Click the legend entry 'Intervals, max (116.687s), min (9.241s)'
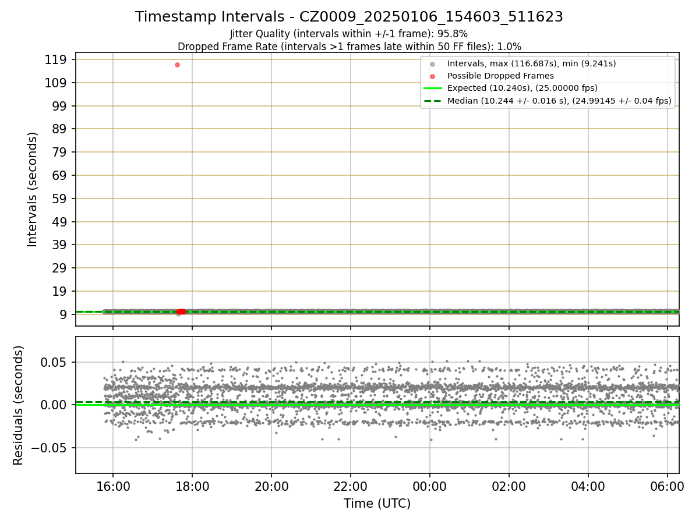699x524 pixels. (x=531, y=63)
